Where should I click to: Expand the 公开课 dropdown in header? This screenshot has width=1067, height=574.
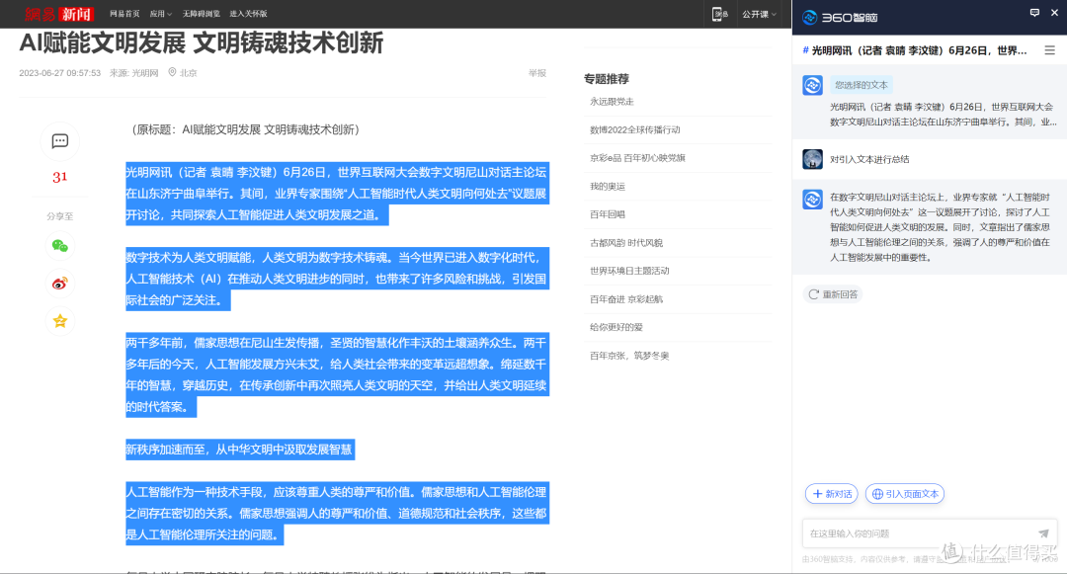pos(759,14)
